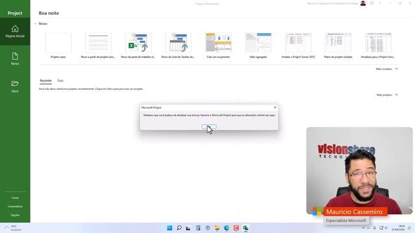Click the Página Inicial home icon
Screen dimensions: 415x233
tap(15, 28)
